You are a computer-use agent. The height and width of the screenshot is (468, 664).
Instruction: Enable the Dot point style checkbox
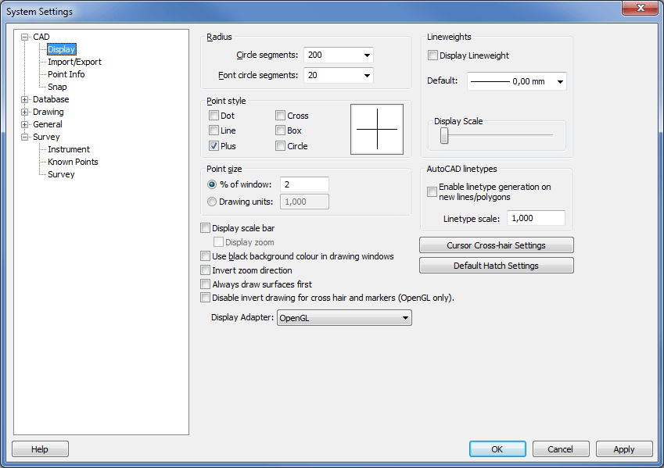(x=214, y=116)
